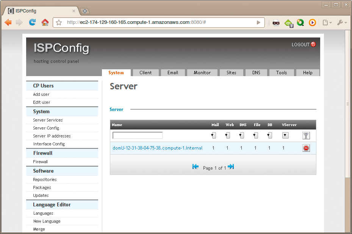Click 'Page 1 of 1' text

tap(214, 168)
